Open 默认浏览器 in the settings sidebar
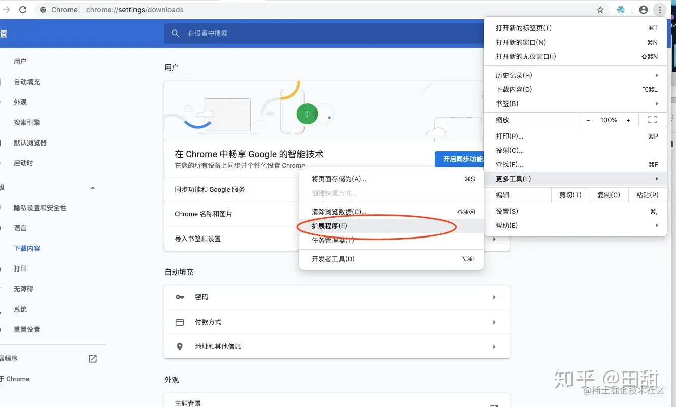676x407 pixels. (x=30, y=143)
